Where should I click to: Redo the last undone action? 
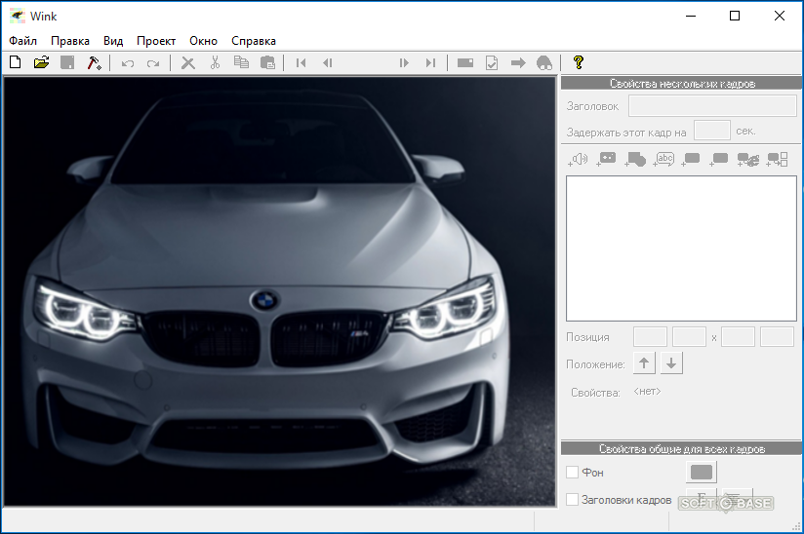pos(153,63)
